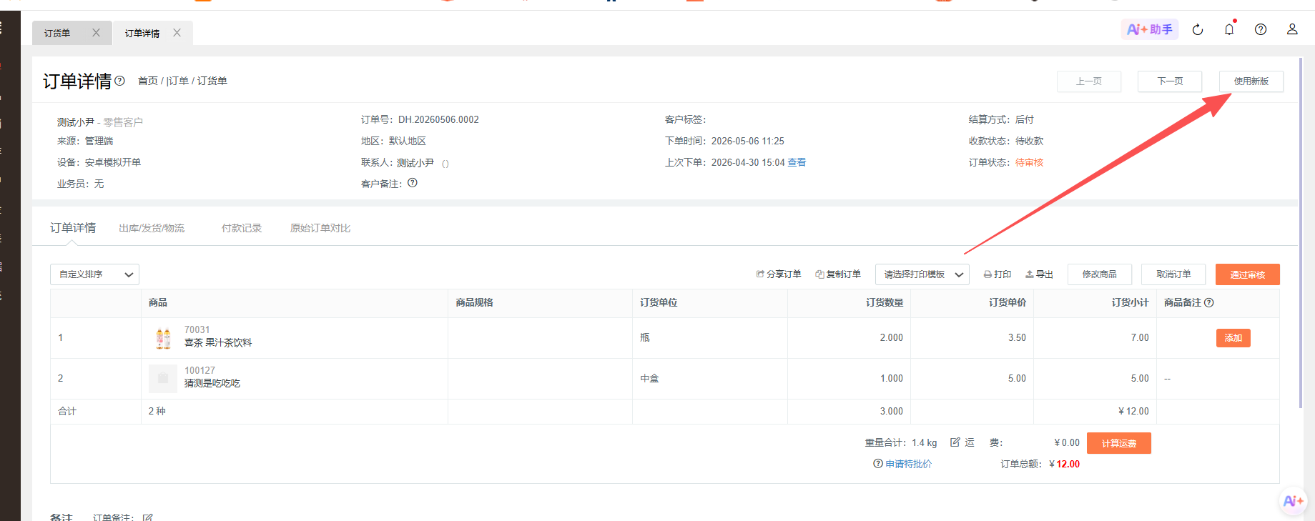The height and width of the screenshot is (521, 1315).
Task: Click the 复制订单 copy icon
Action: pos(819,274)
